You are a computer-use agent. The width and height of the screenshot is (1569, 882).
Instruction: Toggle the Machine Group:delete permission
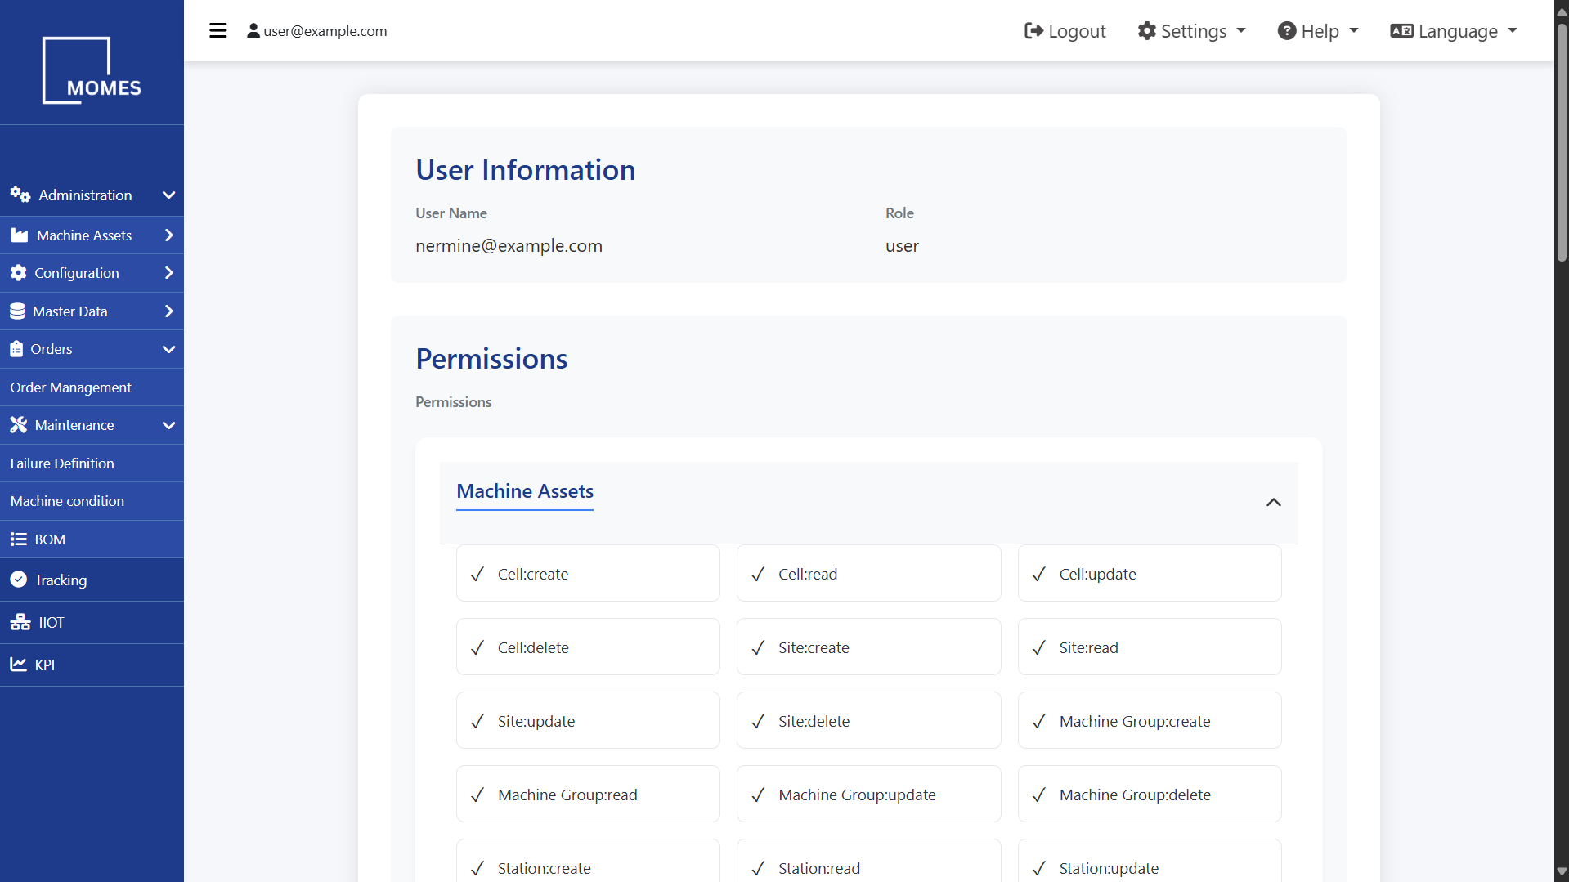pos(1150,794)
